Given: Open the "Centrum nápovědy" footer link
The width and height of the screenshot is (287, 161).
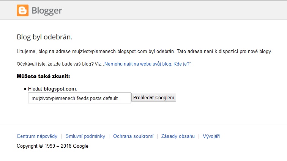Looking at the screenshot, I should pos(37,136).
